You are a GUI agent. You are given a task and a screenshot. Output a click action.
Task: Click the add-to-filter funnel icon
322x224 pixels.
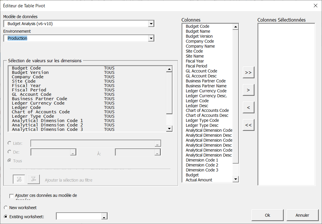[x=19, y=180]
